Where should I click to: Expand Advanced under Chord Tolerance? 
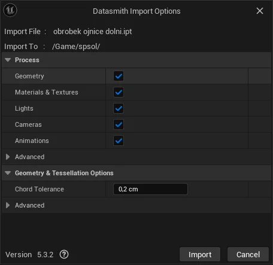8,205
